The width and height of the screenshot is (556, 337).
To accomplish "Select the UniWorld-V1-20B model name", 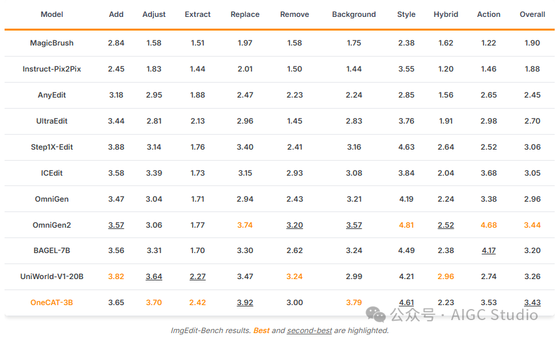I will click(51, 276).
